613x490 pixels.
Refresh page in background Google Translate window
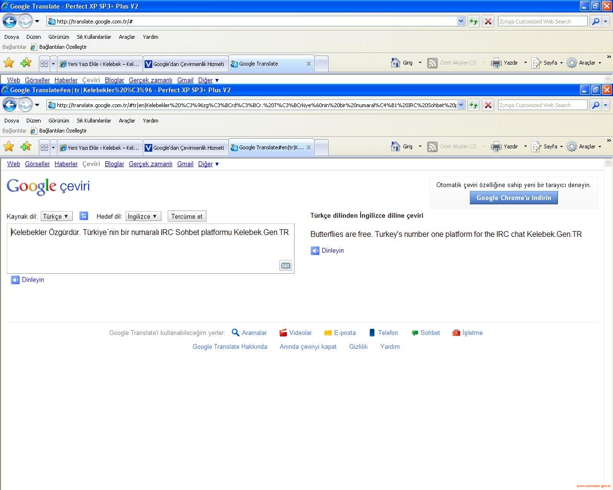474,22
